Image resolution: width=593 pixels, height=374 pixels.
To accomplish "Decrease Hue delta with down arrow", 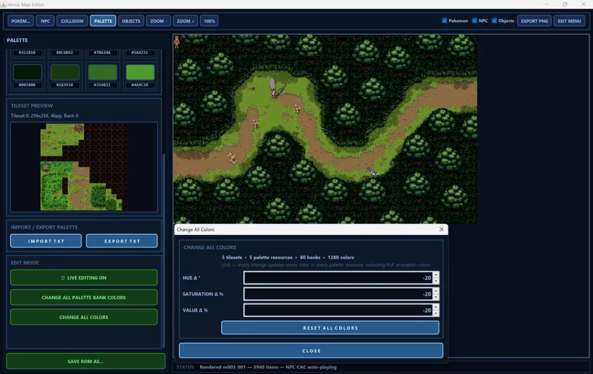I will pos(435,281).
